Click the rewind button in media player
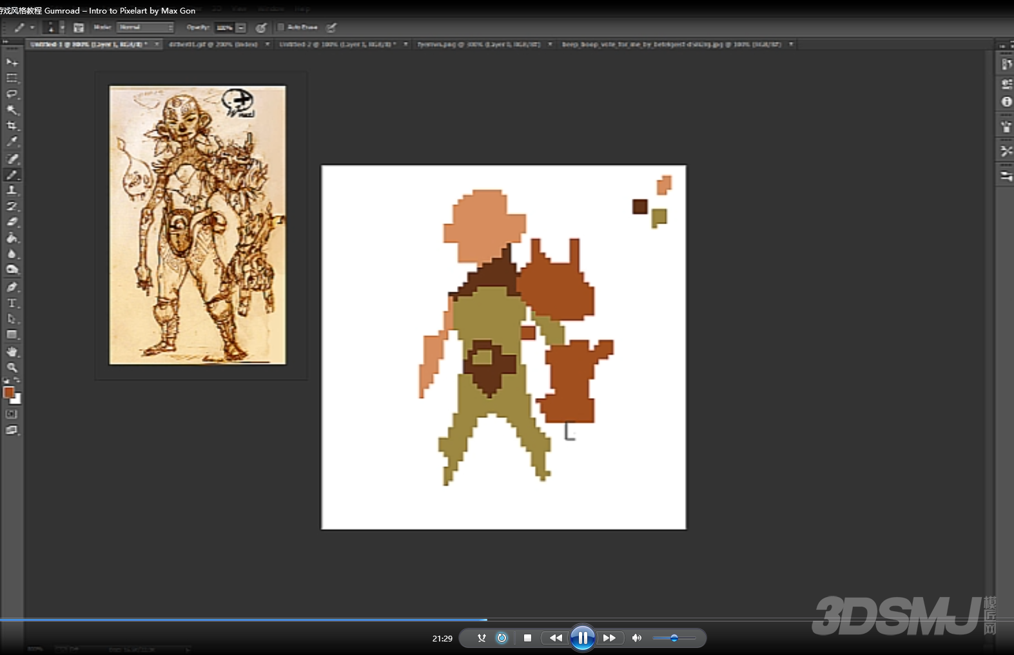This screenshot has height=655, width=1014. (x=555, y=638)
